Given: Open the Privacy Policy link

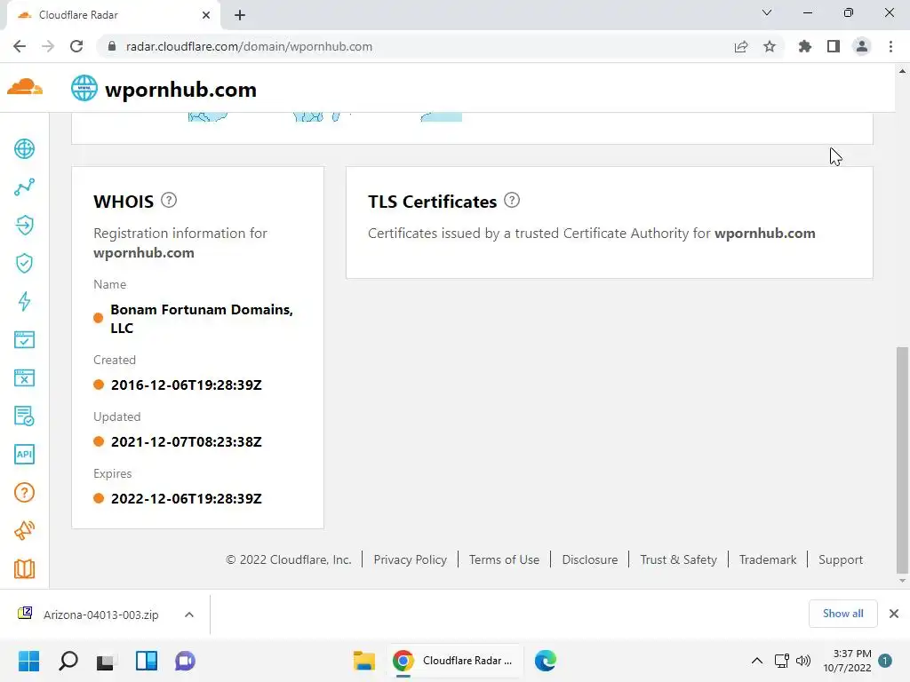Looking at the screenshot, I should point(411,559).
